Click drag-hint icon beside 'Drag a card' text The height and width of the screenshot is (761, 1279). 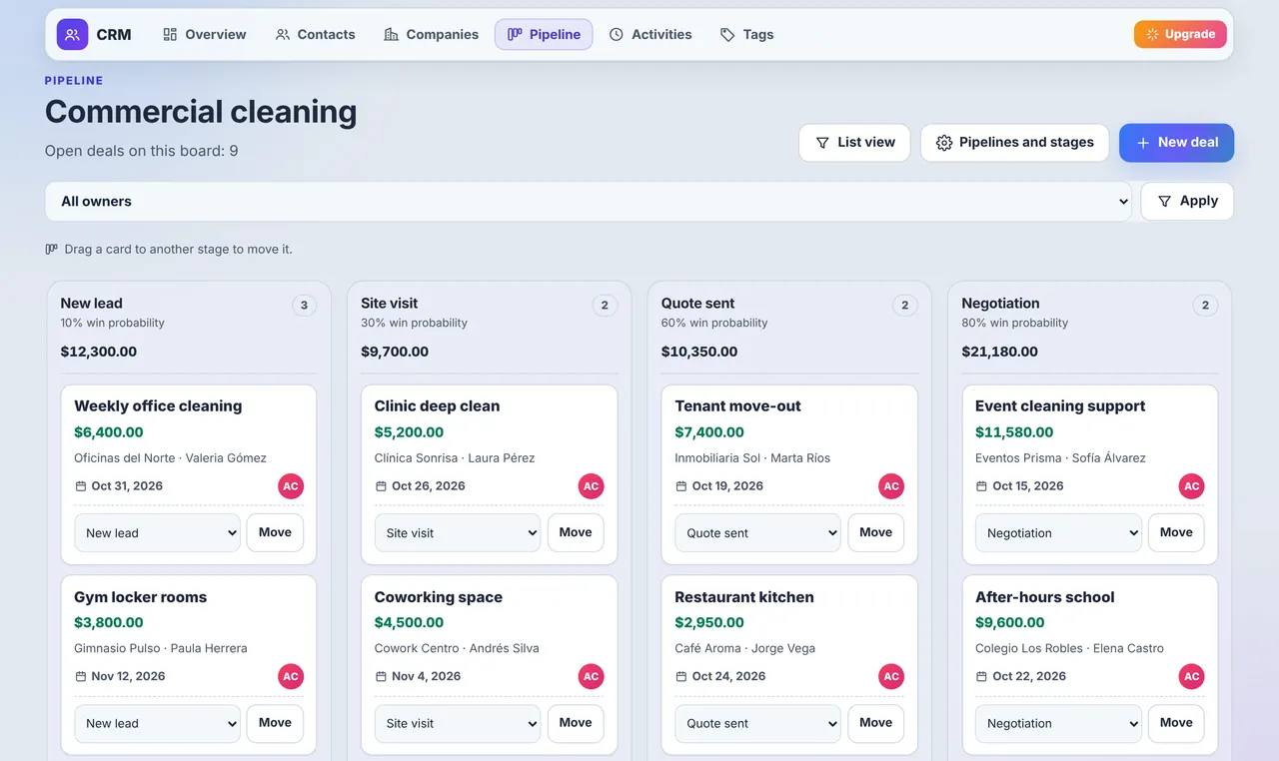click(51, 250)
